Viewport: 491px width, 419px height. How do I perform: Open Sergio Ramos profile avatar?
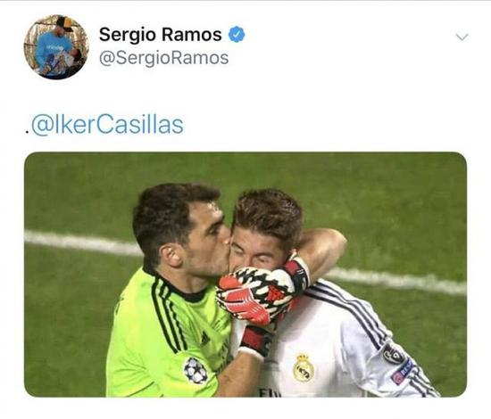pyautogui.click(x=56, y=47)
